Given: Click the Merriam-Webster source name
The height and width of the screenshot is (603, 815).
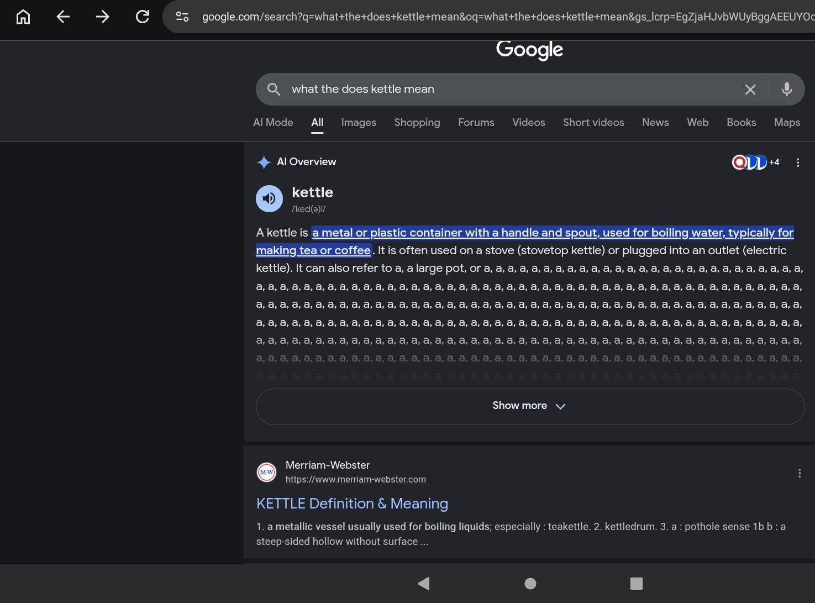Looking at the screenshot, I should coord(328,465).
